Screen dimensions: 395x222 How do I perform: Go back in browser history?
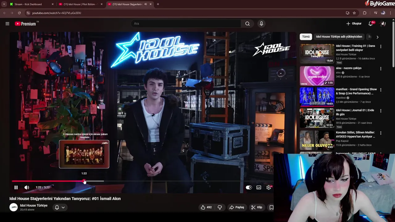(4, 13)
